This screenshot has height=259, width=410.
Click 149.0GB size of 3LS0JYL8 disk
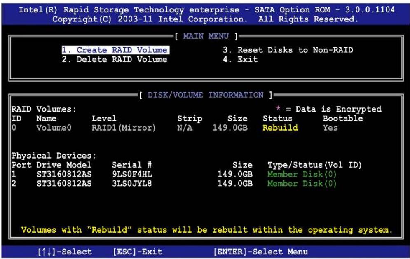pyautogui.click(x=235, y=184)
